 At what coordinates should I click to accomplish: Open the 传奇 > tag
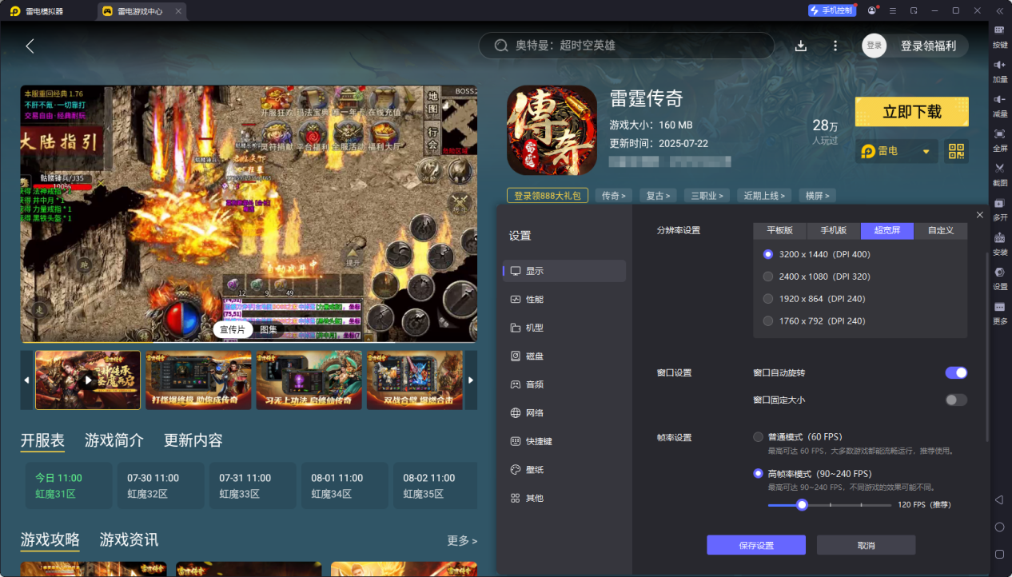pyautogui.click(x=614, y=196)
